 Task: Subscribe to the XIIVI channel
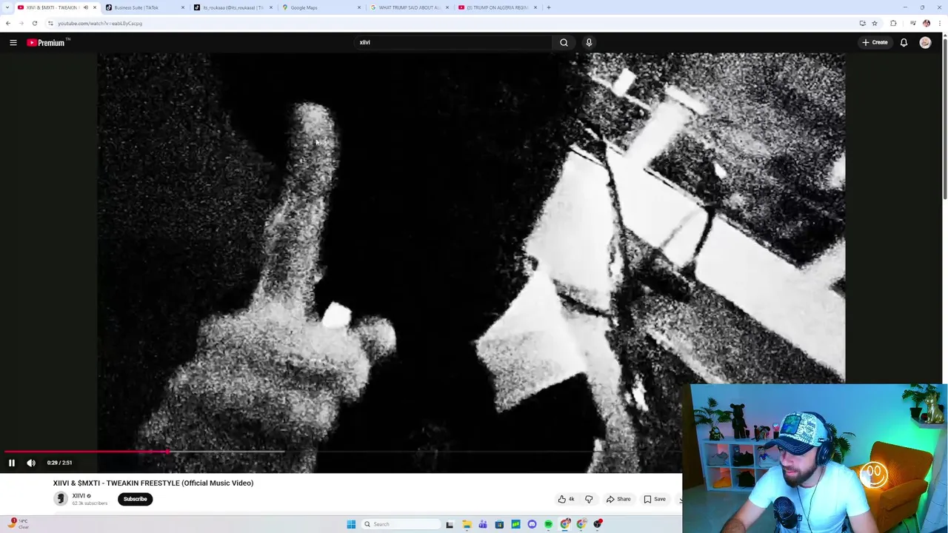(135, 499)
